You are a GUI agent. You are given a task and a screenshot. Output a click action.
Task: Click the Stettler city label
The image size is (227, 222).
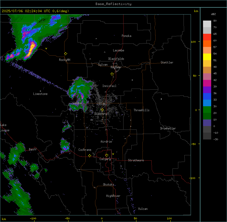(x=167, y=62)
